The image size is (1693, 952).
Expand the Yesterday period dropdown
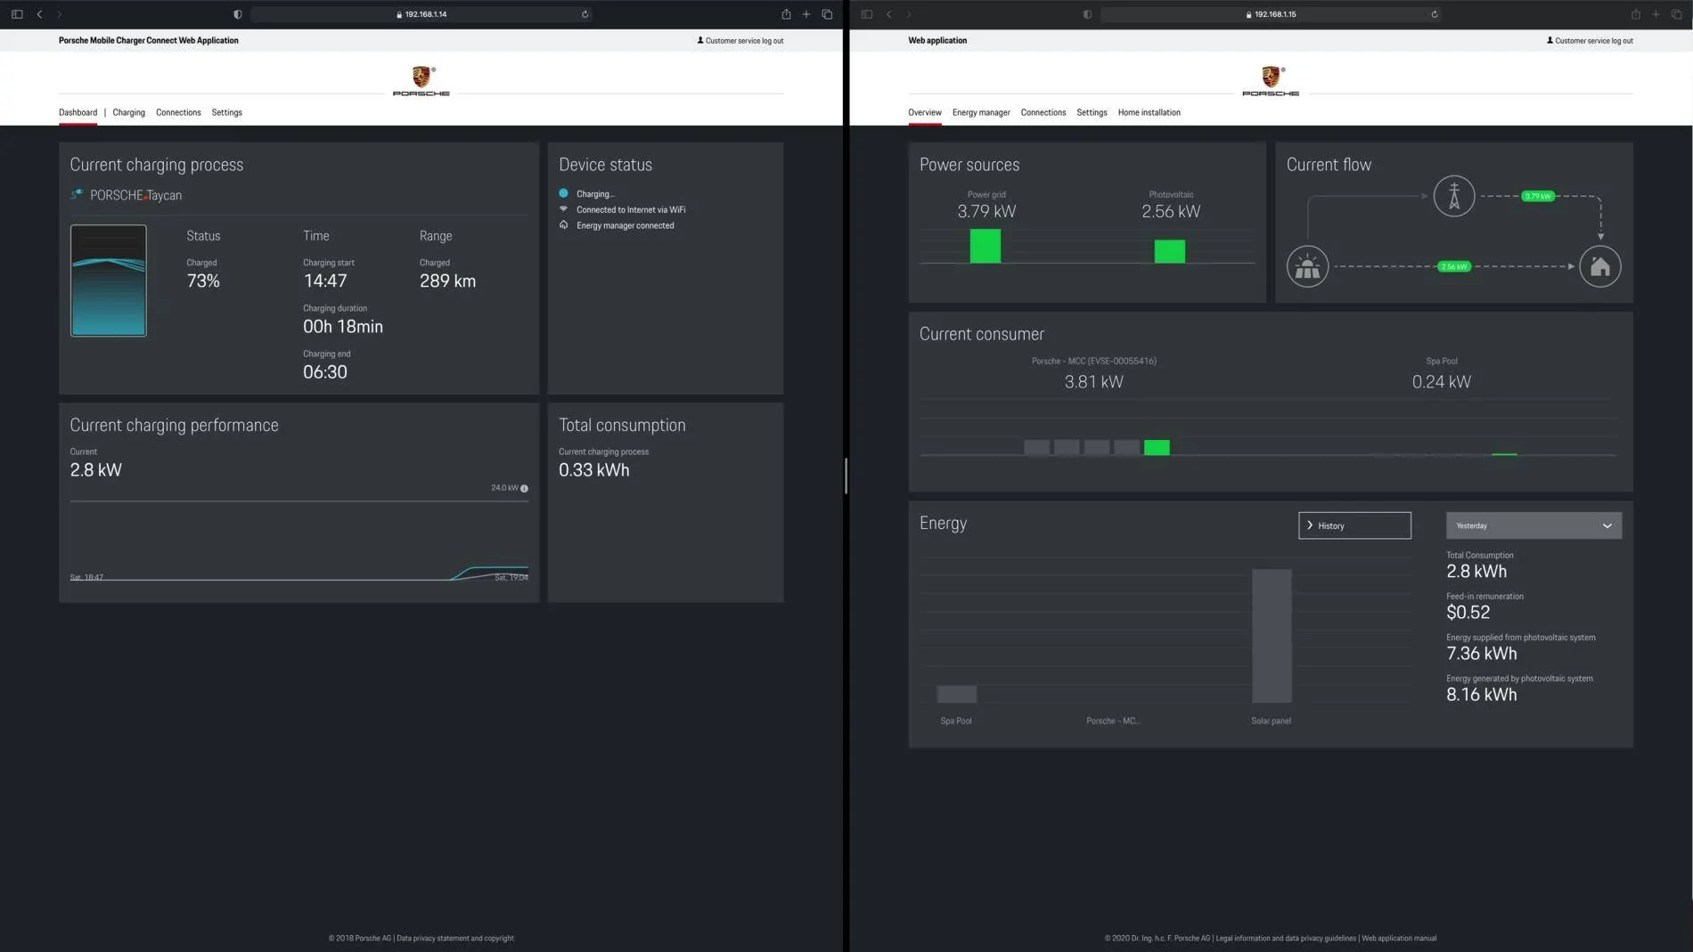(1534, 525)
